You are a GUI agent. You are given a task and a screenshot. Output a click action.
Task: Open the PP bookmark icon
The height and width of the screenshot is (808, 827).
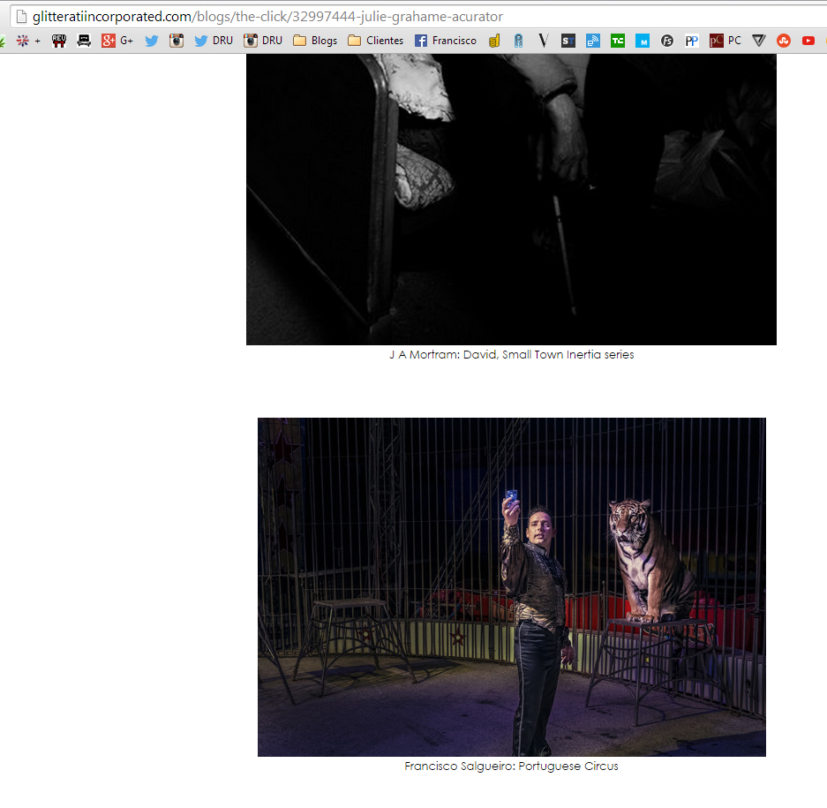692,41
